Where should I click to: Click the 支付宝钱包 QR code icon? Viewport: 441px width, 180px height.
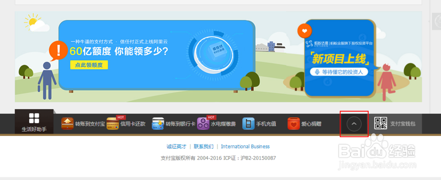[381, 123]
